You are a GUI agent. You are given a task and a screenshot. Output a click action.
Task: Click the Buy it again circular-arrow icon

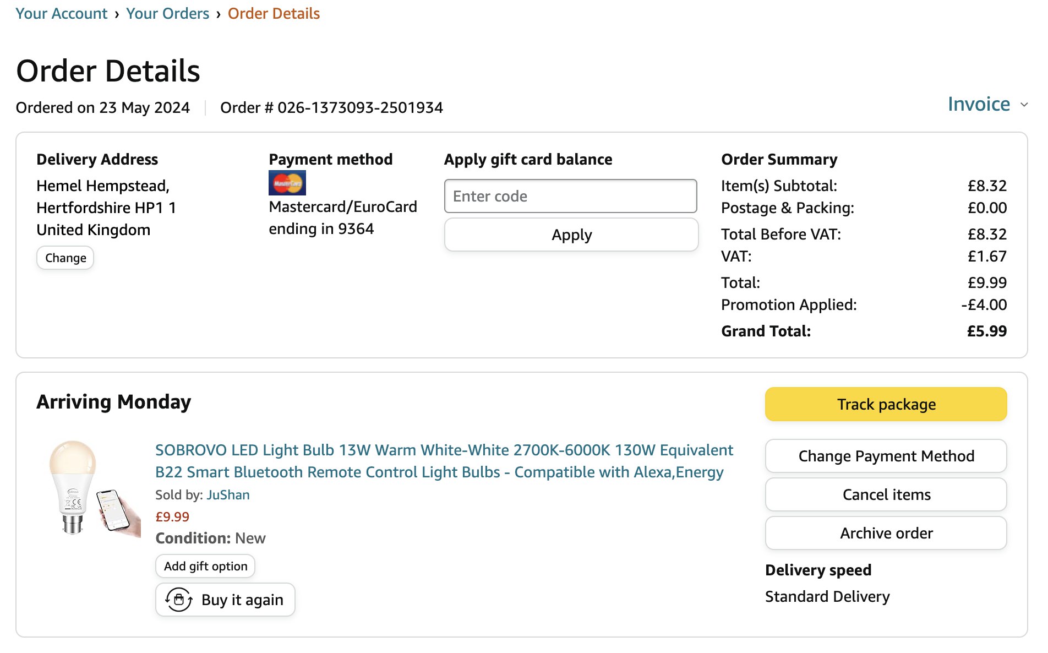pos(179,600)
